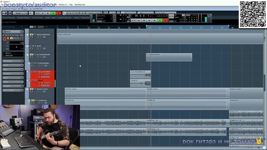Unmute the DECOMPRESSIONS folder track
The image size is (267, 150).
31,55
